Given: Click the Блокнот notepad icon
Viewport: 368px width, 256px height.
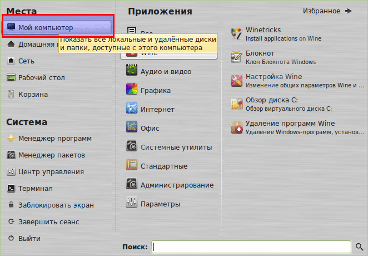Looking at the screenshot, I should (x=236, y=57).
